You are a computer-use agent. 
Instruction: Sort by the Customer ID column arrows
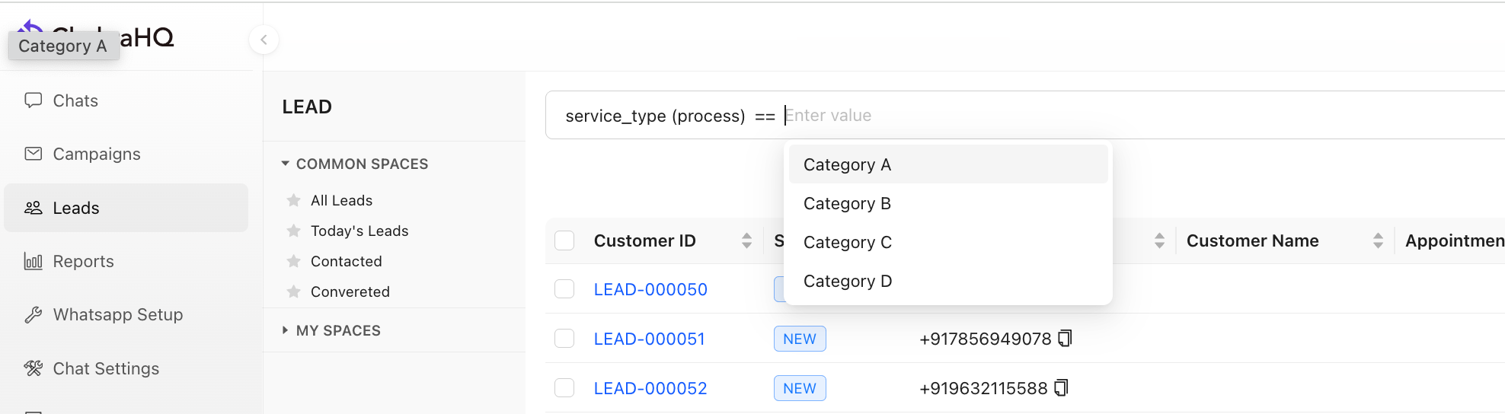[x=746, y=240]
